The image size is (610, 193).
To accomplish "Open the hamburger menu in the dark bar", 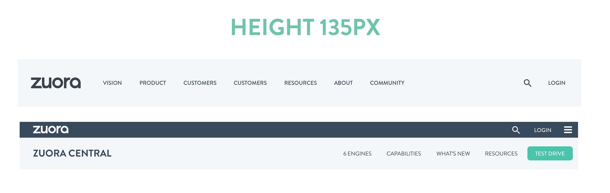I will pos(568,130).
